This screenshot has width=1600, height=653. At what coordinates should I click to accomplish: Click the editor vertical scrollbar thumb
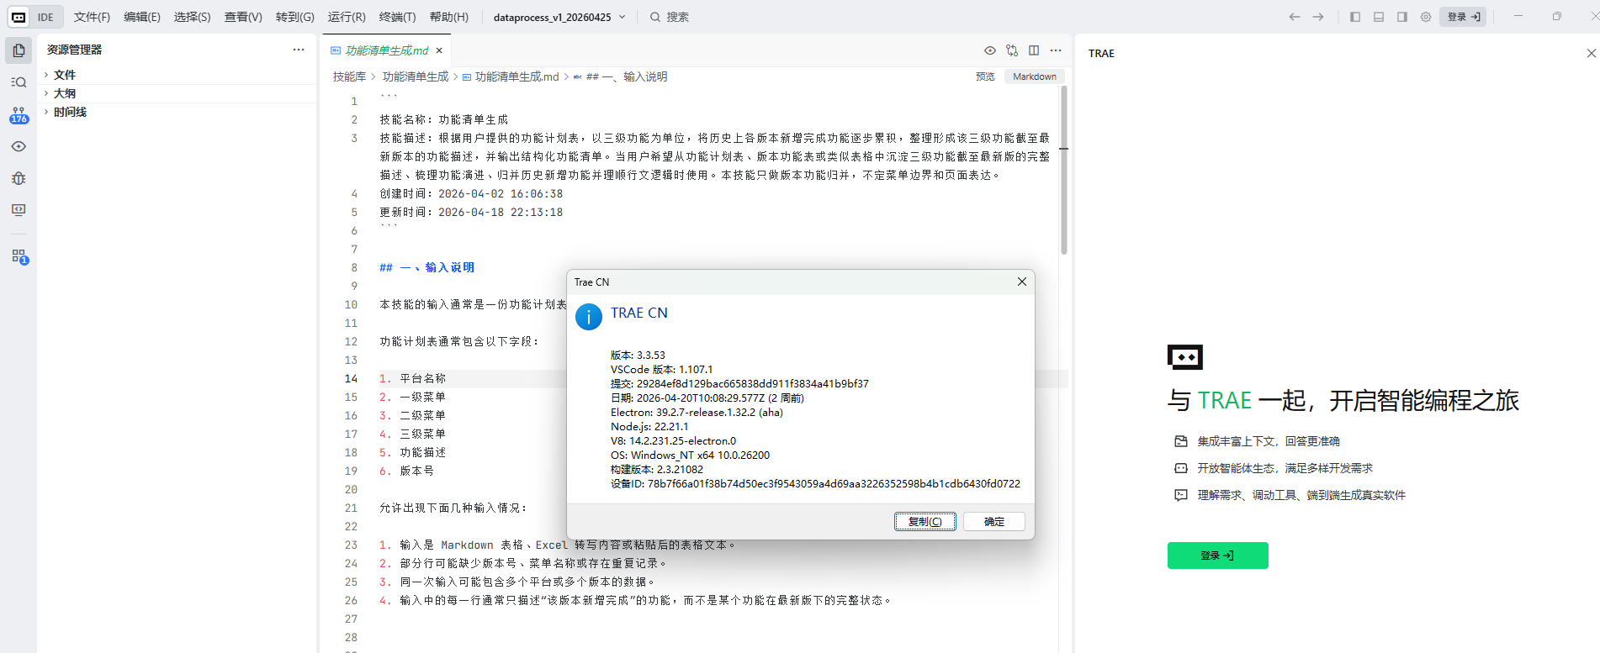point(1063,170)
